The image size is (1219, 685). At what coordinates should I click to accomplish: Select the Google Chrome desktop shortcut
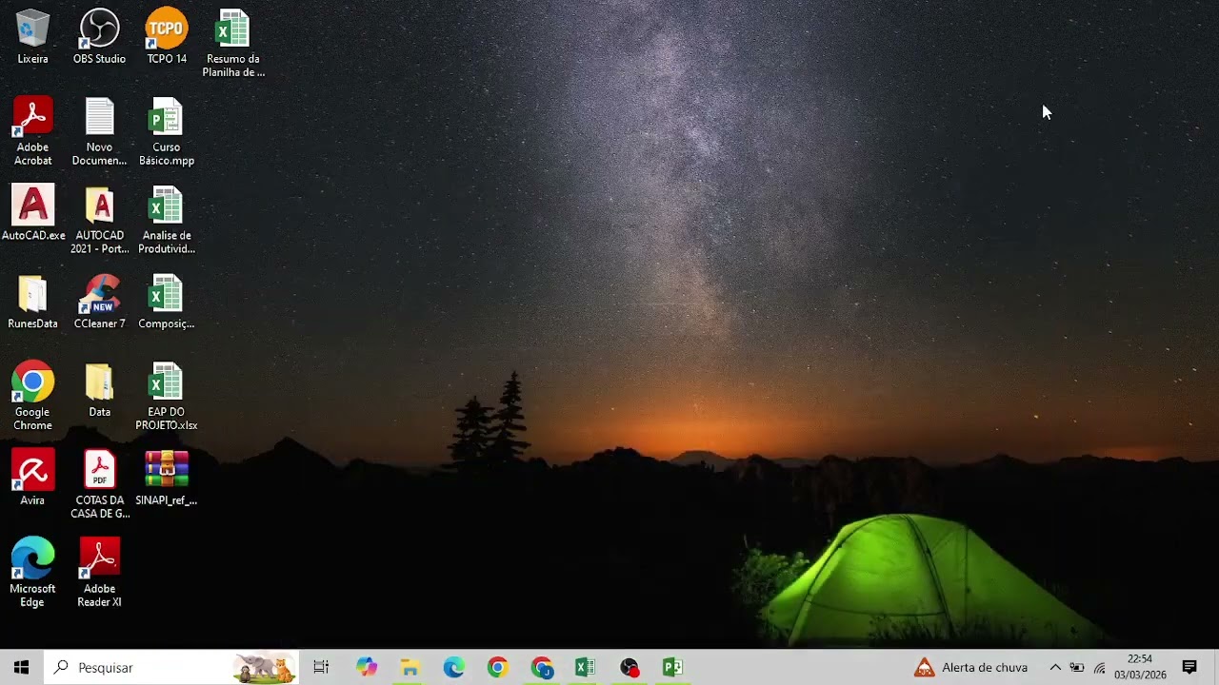[x=32, y=396]
